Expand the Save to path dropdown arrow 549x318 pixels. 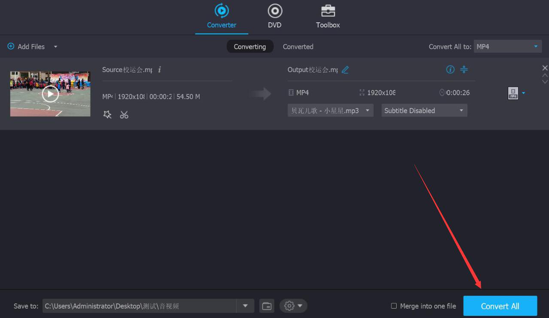pyautogui.click(x=245, y=306)
